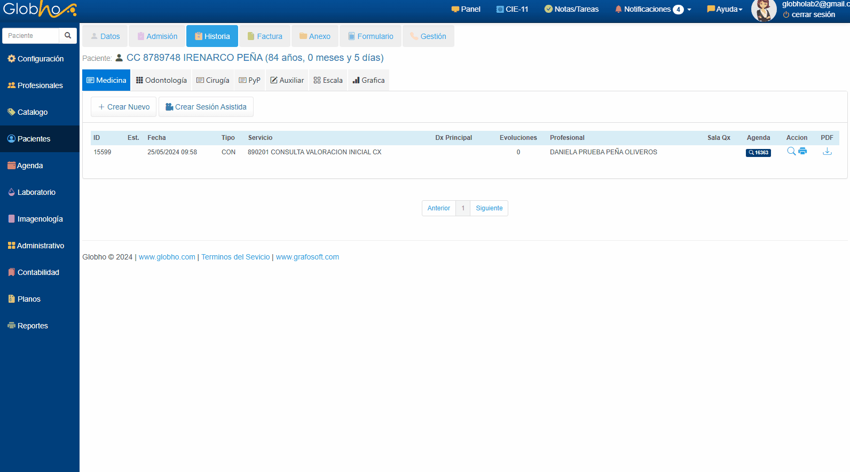Click the printer icon in Accion column

pos(802,152)
